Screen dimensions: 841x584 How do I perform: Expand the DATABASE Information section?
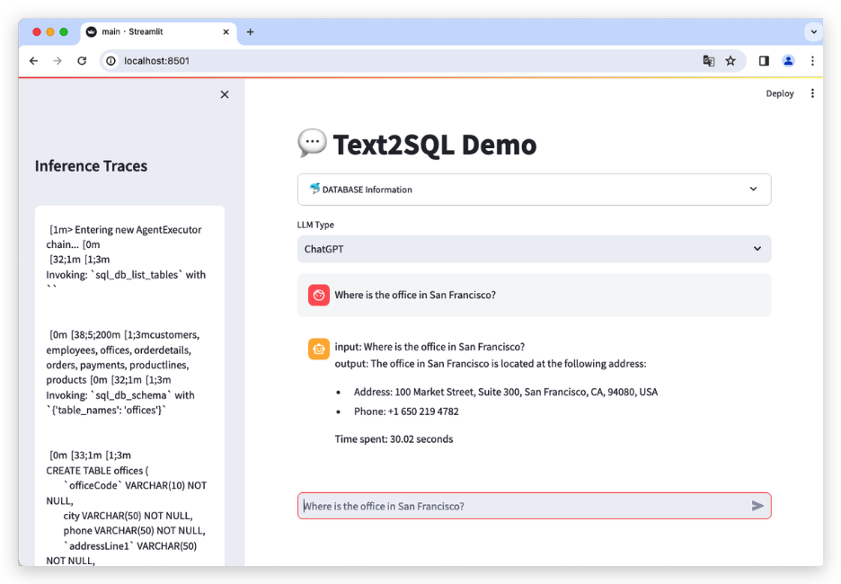pos(535,190)
